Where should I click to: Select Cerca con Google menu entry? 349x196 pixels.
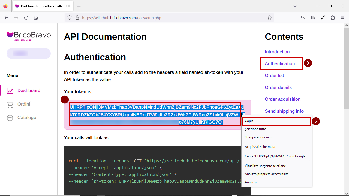tap(276, 156)
